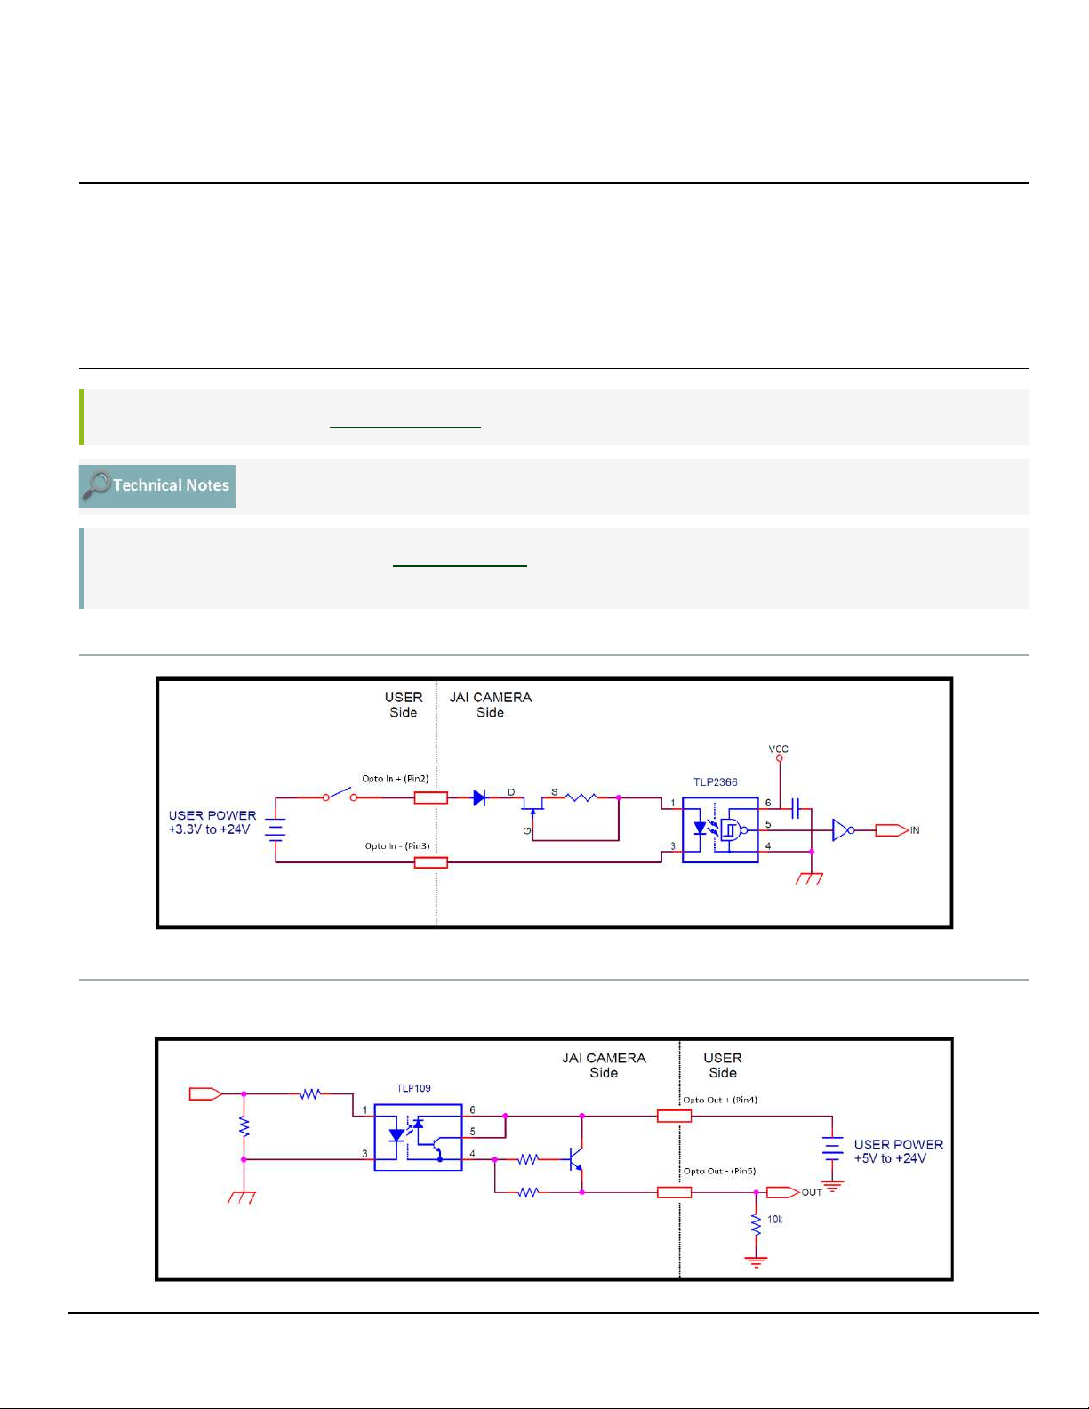Click the Technical Notes magnifier icon
The width and height of the screenshot is (1089, 1409).
click(x=96, y=485)
